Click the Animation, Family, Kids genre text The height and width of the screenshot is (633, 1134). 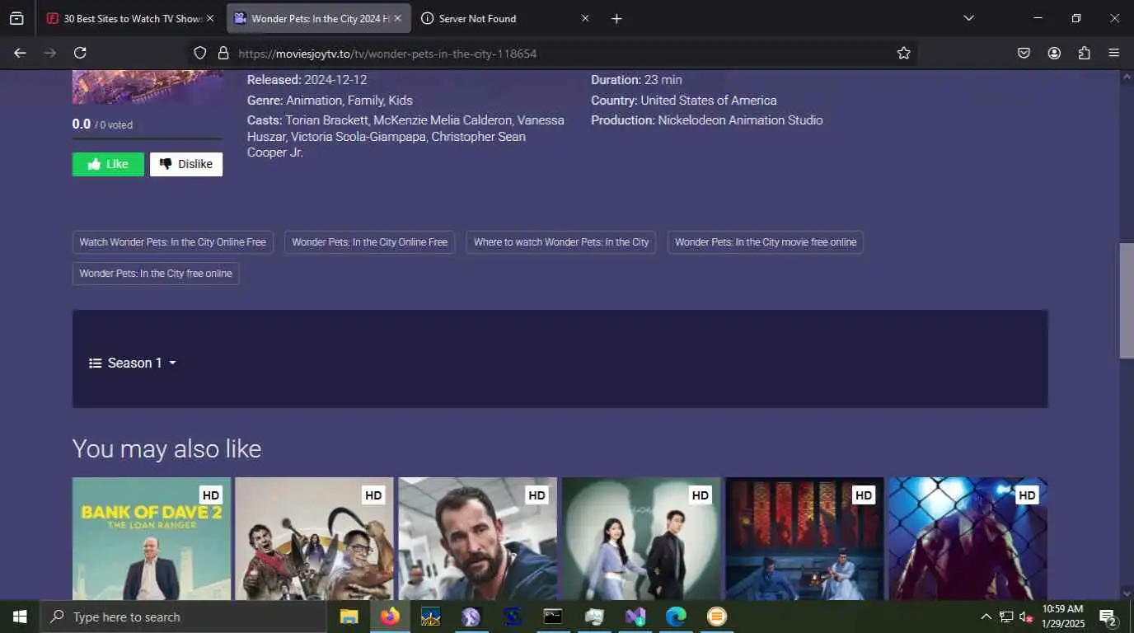[x=349, y=101]
